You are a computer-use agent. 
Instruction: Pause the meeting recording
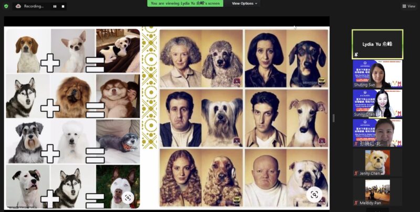pos(54,6)
